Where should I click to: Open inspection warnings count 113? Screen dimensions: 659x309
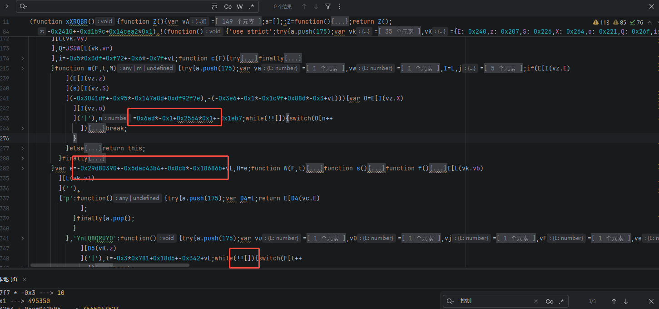(601, 22)
